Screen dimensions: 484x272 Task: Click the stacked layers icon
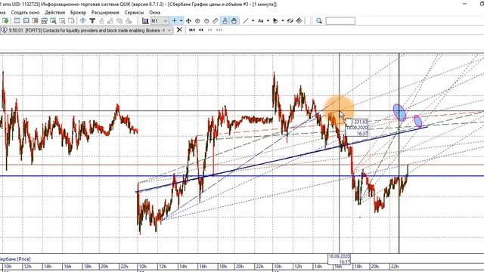pos(299,20)
